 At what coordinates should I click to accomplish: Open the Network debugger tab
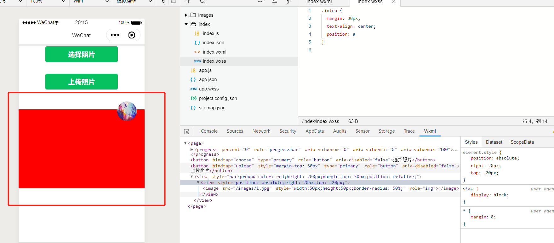261,131
